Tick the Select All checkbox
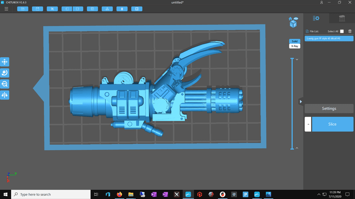 pyautogui.click(x=341, y=31)
